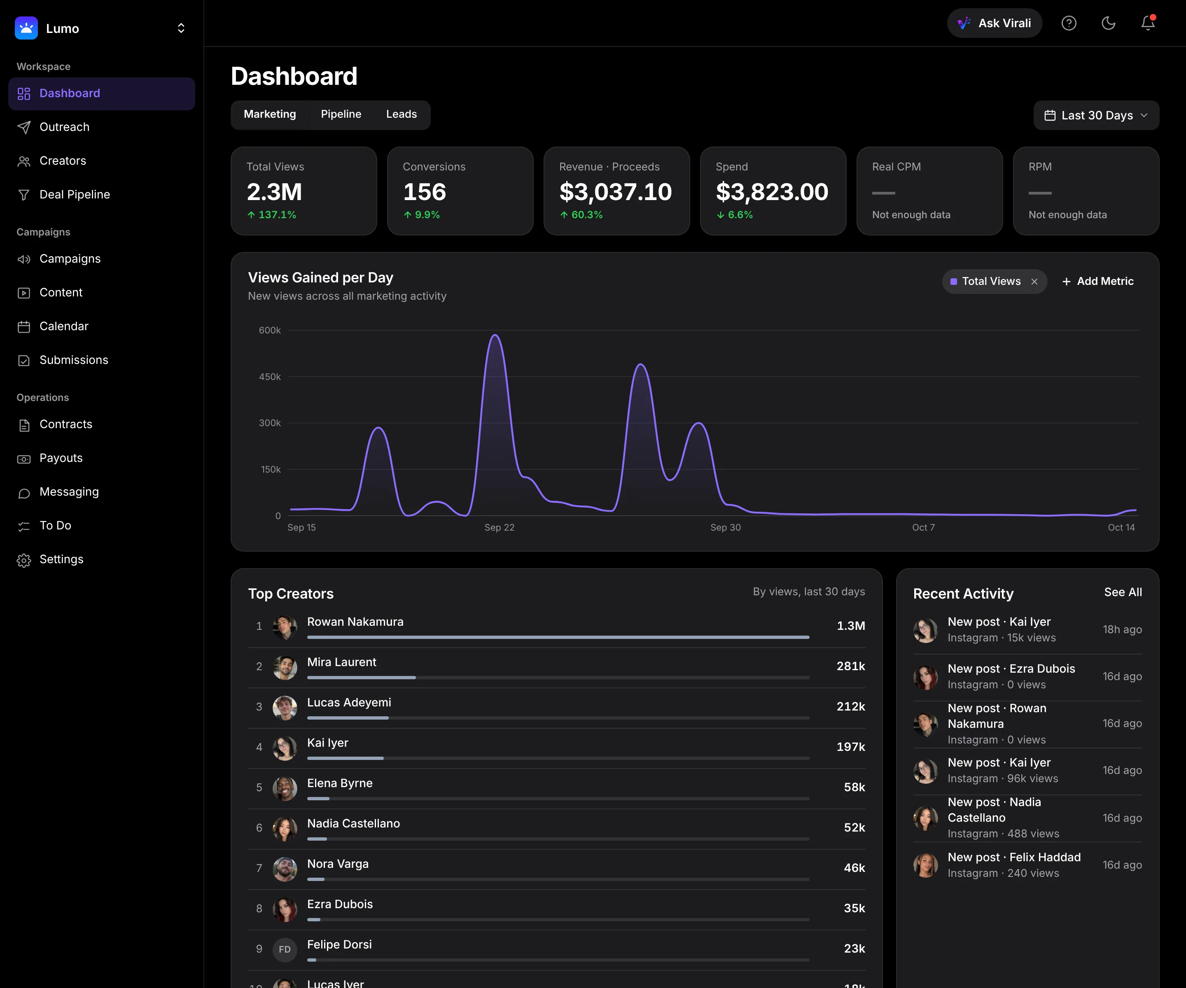Open the Last 30 Days date dropdown

click(1096, 115)
